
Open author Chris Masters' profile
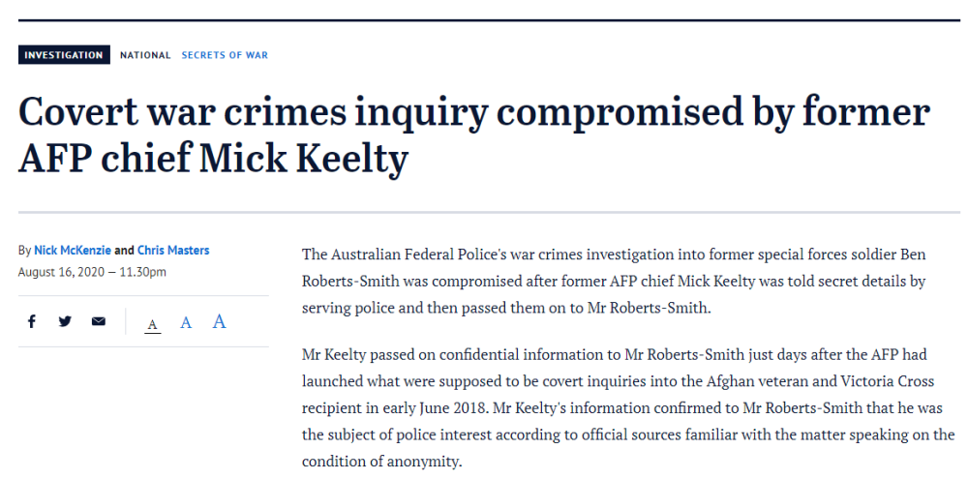(x=173, y=250)
